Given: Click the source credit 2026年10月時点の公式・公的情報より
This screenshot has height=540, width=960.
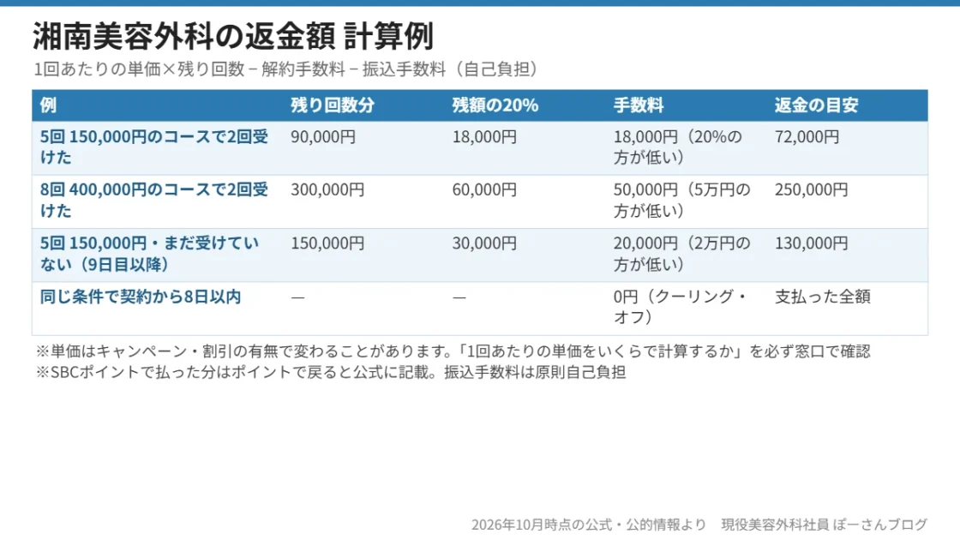Looking at the screenshot, I should click(588, 525).
